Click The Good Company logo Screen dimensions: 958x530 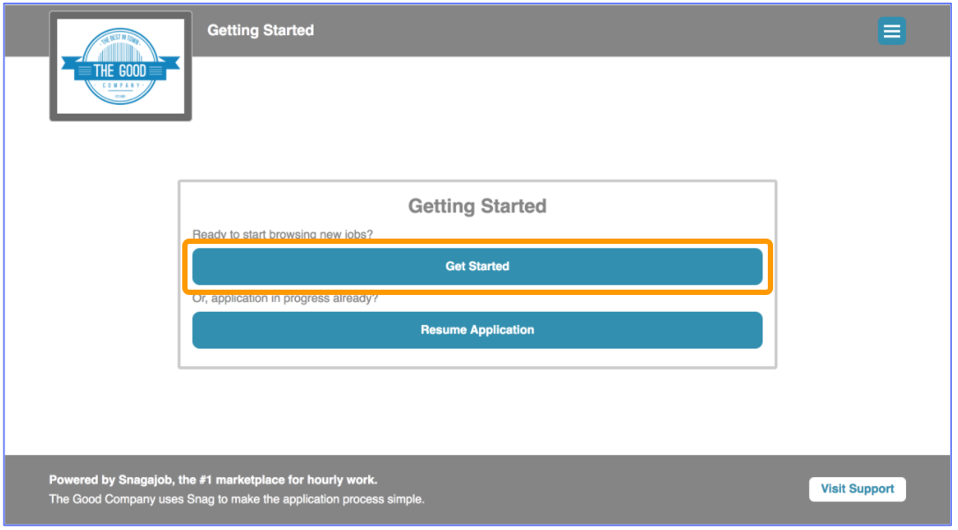click(x=121, y=66)
